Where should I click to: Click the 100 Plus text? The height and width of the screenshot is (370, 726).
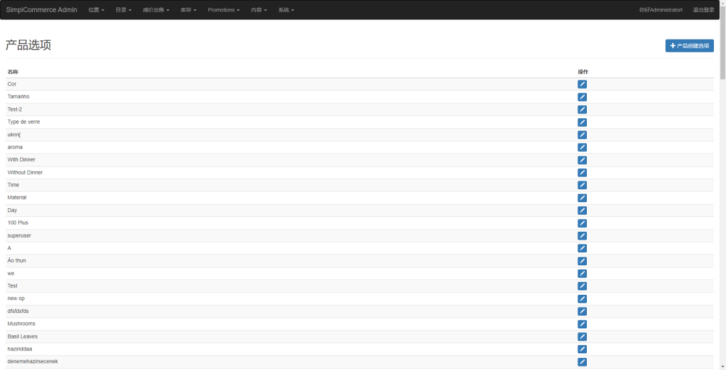click(17, 223)
